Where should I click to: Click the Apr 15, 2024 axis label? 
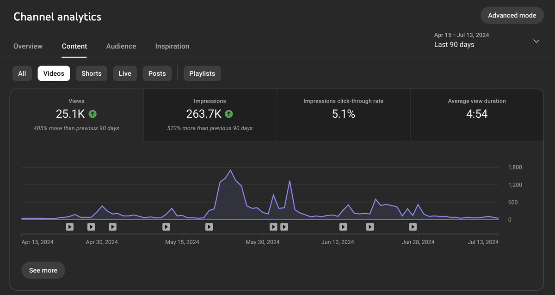click(37, 242)
